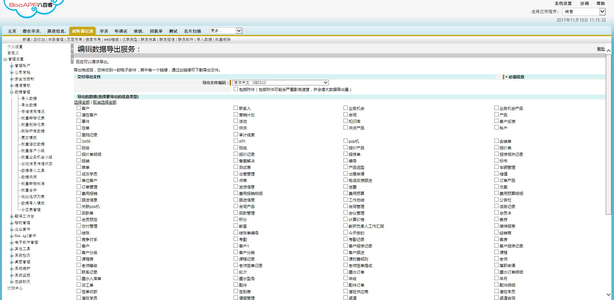Expand the 通信模板 tree node
The height and width of the screenshot is (300, 614).
pyautogui.click(x=12, y=85)
